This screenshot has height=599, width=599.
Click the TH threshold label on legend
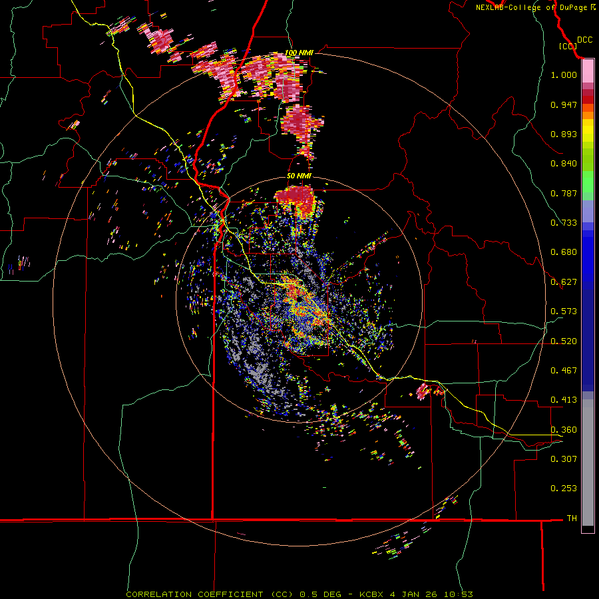pos(572,518)
